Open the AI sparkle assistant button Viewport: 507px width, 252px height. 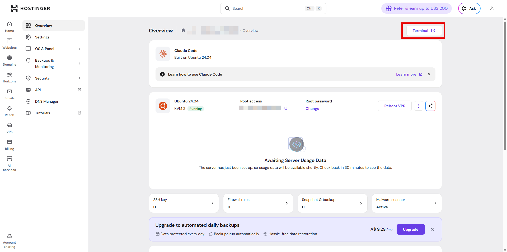pyautogui.click(x=430, y=106)
